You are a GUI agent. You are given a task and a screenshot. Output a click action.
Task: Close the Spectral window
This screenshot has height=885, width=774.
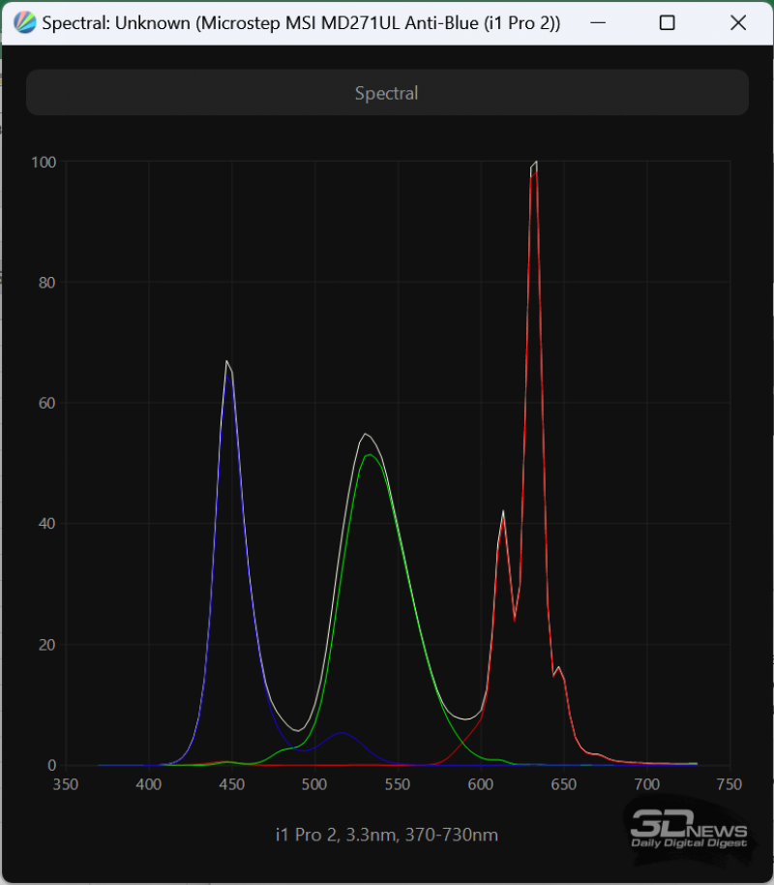click(738, 23)
